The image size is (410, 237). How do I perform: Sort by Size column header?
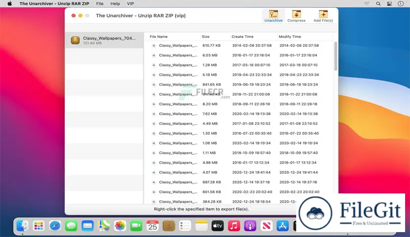click(205, 37)
